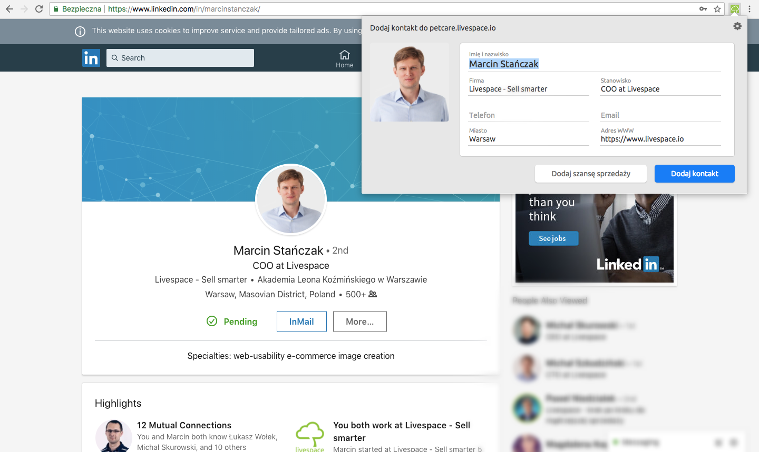This screenshot has height=452, width=759.
Task: Click the LinkedIn logo in the navigation bar
Action: pos(91,58)
